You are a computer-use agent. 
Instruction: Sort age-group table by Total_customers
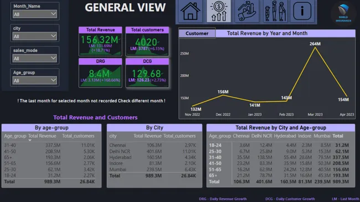[78, 136]
